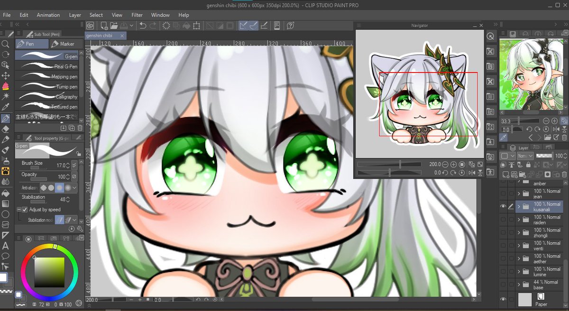Open the layer blending mode dropdown
The height and width of the screenshot is (311, 569).
525,156
